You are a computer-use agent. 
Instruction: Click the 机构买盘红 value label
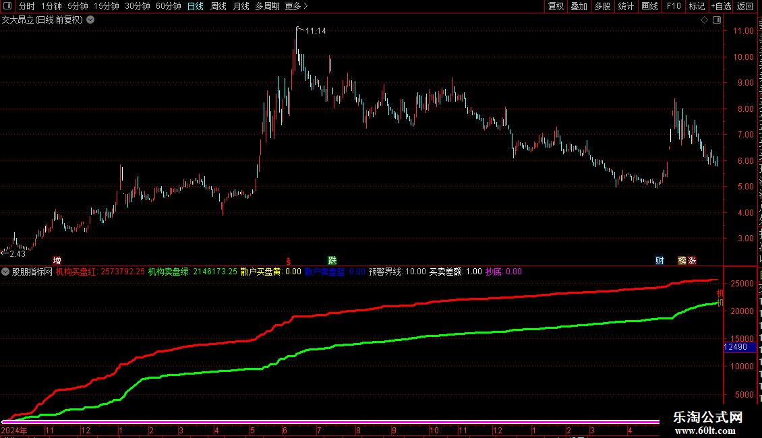pyautogui.click(x=100, y=272)
